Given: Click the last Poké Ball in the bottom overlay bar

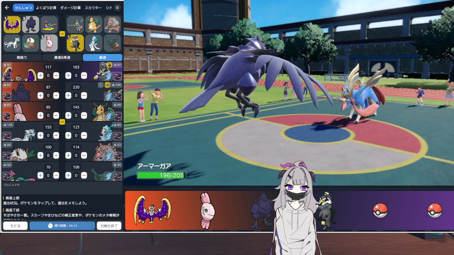Looking at the screenshot, I should pyautogui.click(x=435, y=210).
